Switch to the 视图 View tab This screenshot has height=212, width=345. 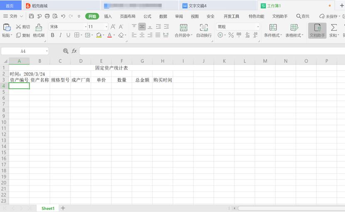[195, 16]
